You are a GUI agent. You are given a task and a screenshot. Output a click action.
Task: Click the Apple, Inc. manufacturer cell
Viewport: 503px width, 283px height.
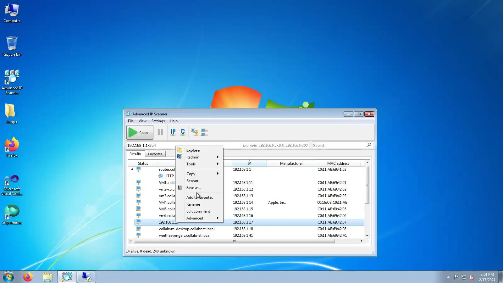(277, 203)
